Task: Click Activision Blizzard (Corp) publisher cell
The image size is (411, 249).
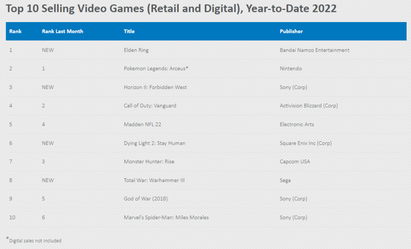Action: click(x=309, y=106)
